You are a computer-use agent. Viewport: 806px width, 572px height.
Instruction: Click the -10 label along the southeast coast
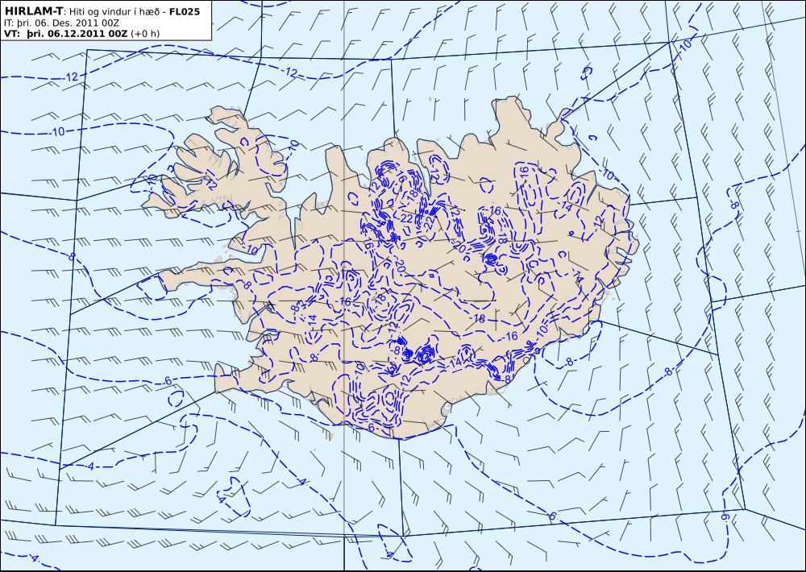(542, 330)
